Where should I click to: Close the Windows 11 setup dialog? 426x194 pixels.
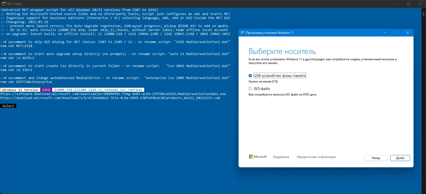click(408, 32)
